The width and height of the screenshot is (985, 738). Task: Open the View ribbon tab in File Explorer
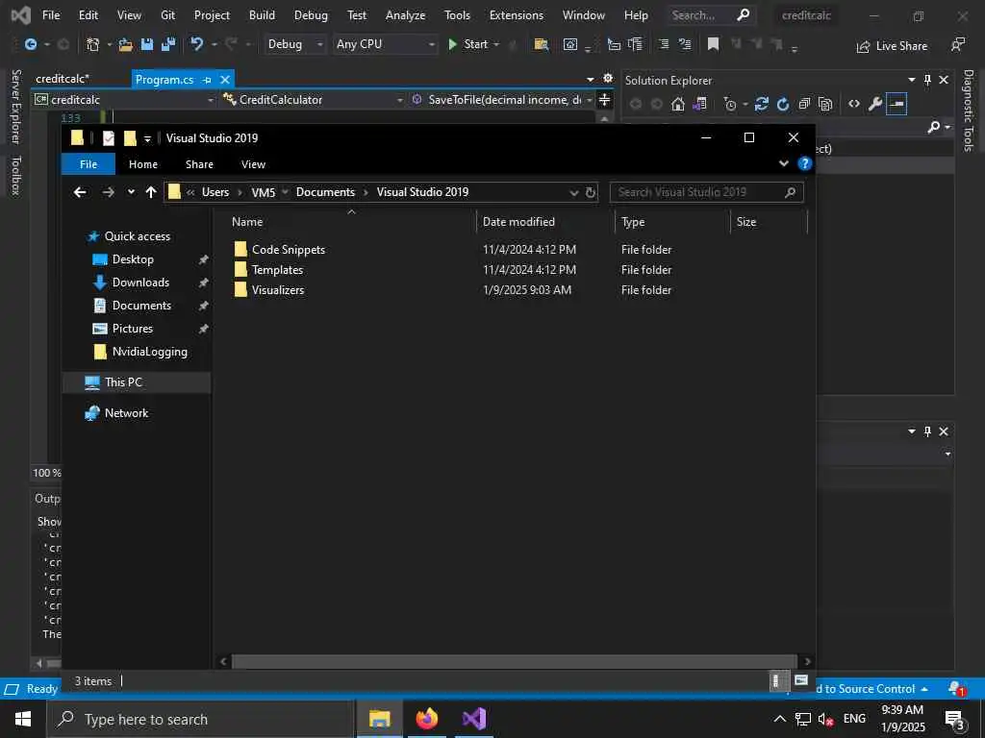pyautogui.click(x=253, y=164)
